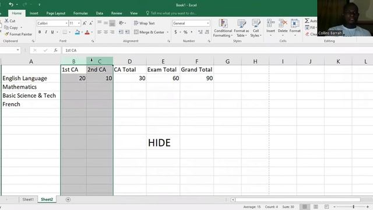Click the Top Align icon

(100, 23)
